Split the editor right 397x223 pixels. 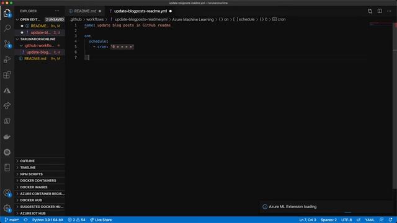380,11
